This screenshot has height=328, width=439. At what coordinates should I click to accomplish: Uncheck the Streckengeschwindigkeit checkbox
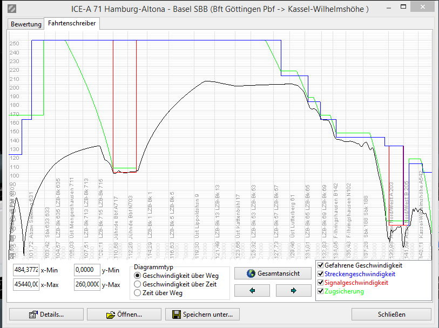pos(321,274)
